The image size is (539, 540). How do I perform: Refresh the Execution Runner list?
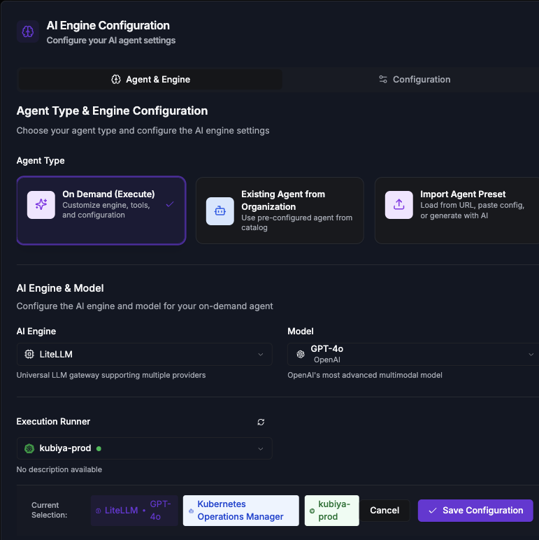click(x=261, y=422)
